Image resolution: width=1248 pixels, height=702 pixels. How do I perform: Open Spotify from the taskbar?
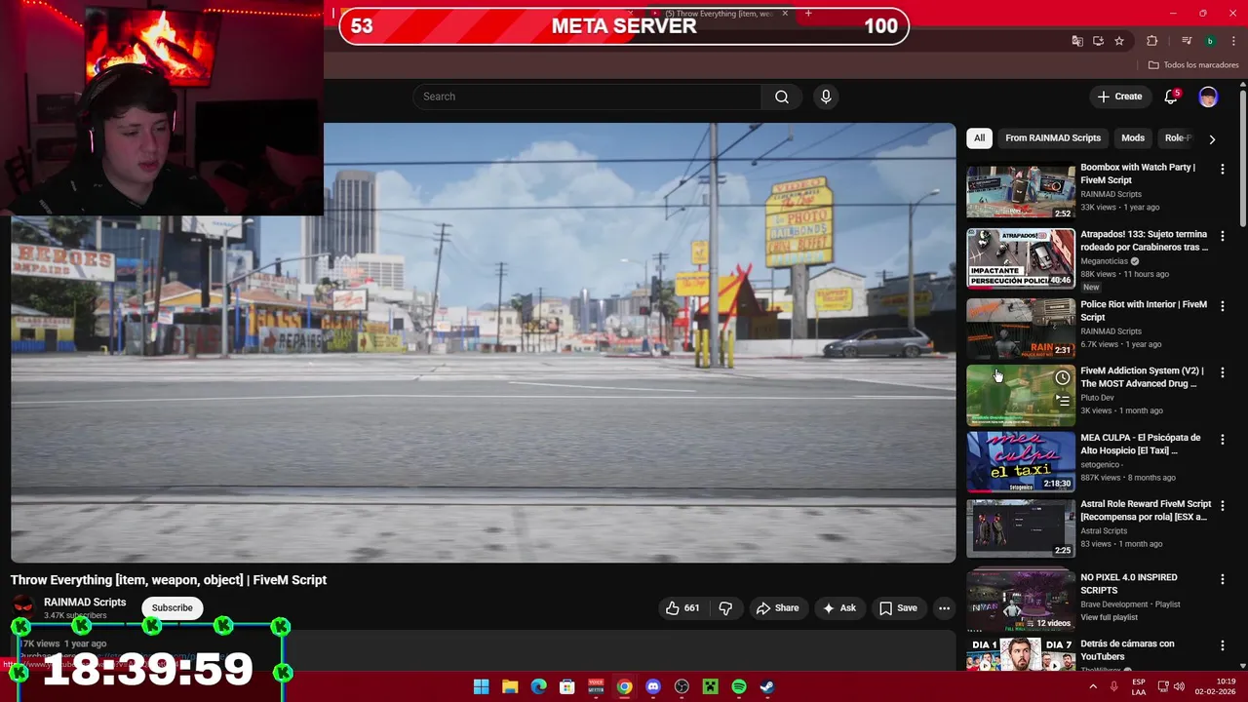[x=739, y=687]
